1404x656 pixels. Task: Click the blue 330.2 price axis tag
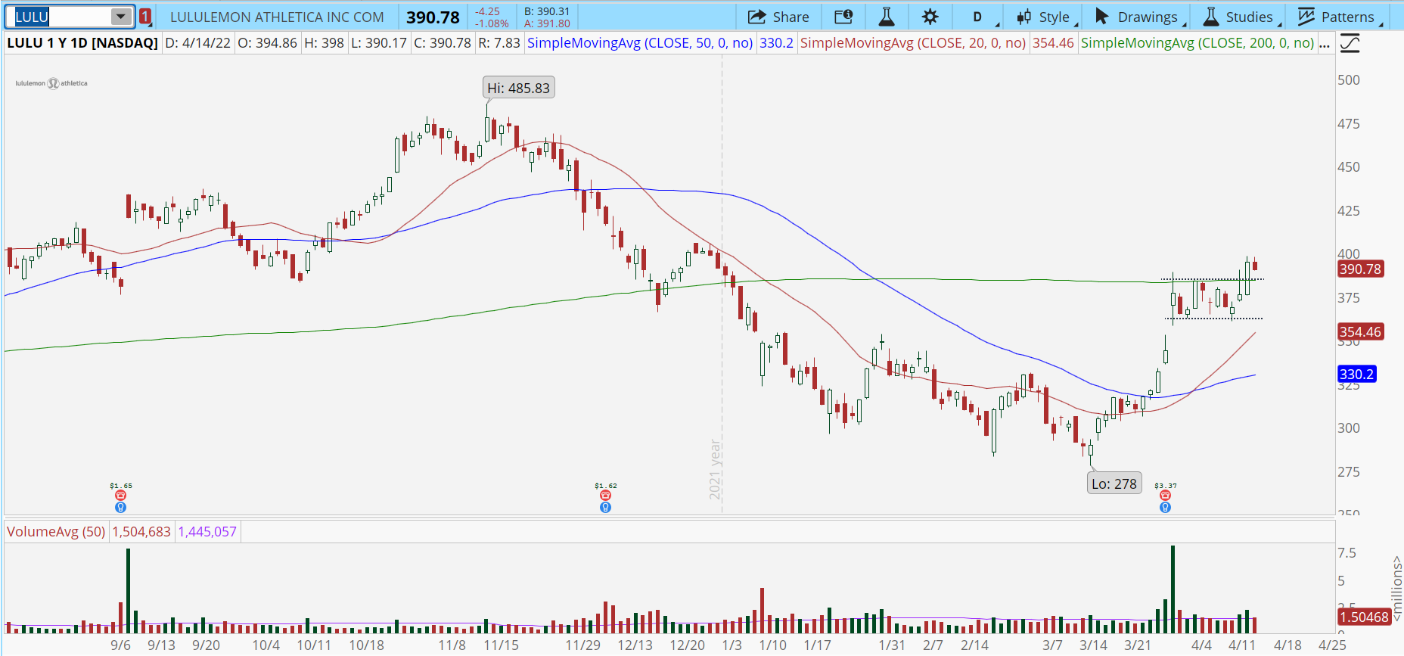point(1356,374)
